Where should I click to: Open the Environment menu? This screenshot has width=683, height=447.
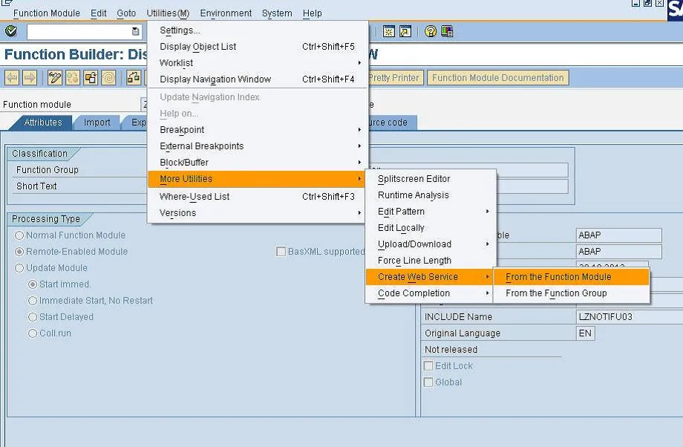coord(226,13)
